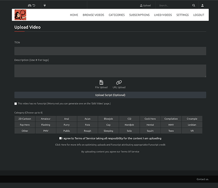
Task: Click Upload in the top bar
Action: [x=145, y=6]
